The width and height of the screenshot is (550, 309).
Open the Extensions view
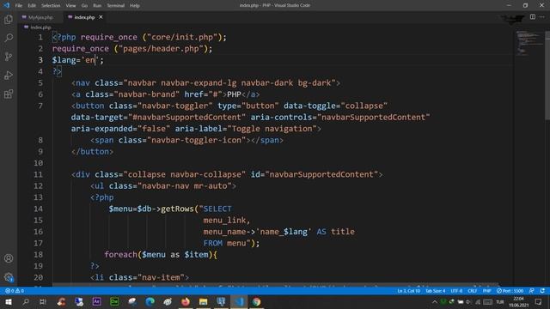9,94
